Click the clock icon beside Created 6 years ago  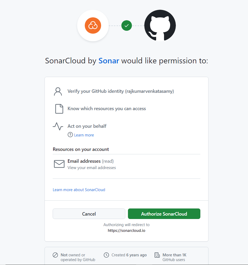(x=106, y=255)
